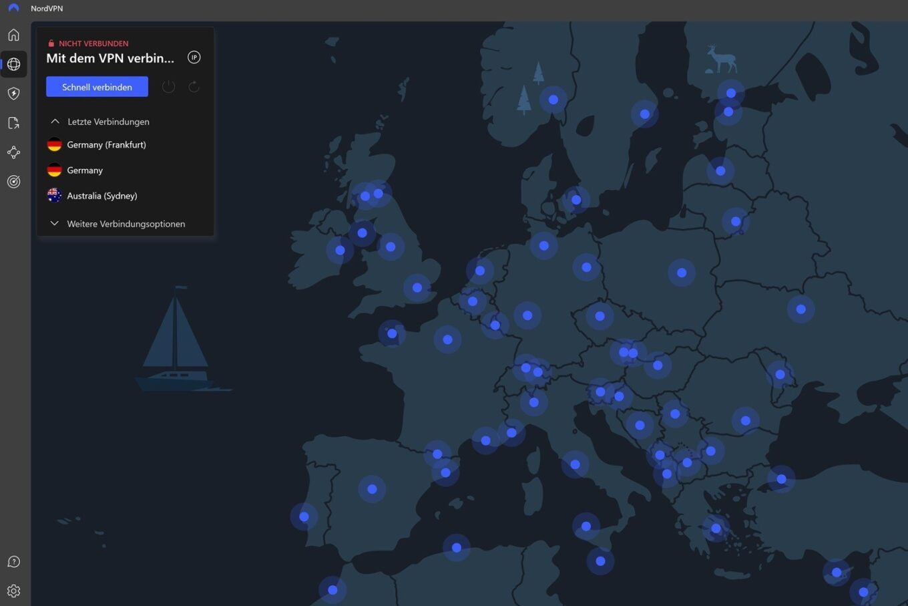
Task: Select the Poland server marker on map
Action: tap(682, 273)
